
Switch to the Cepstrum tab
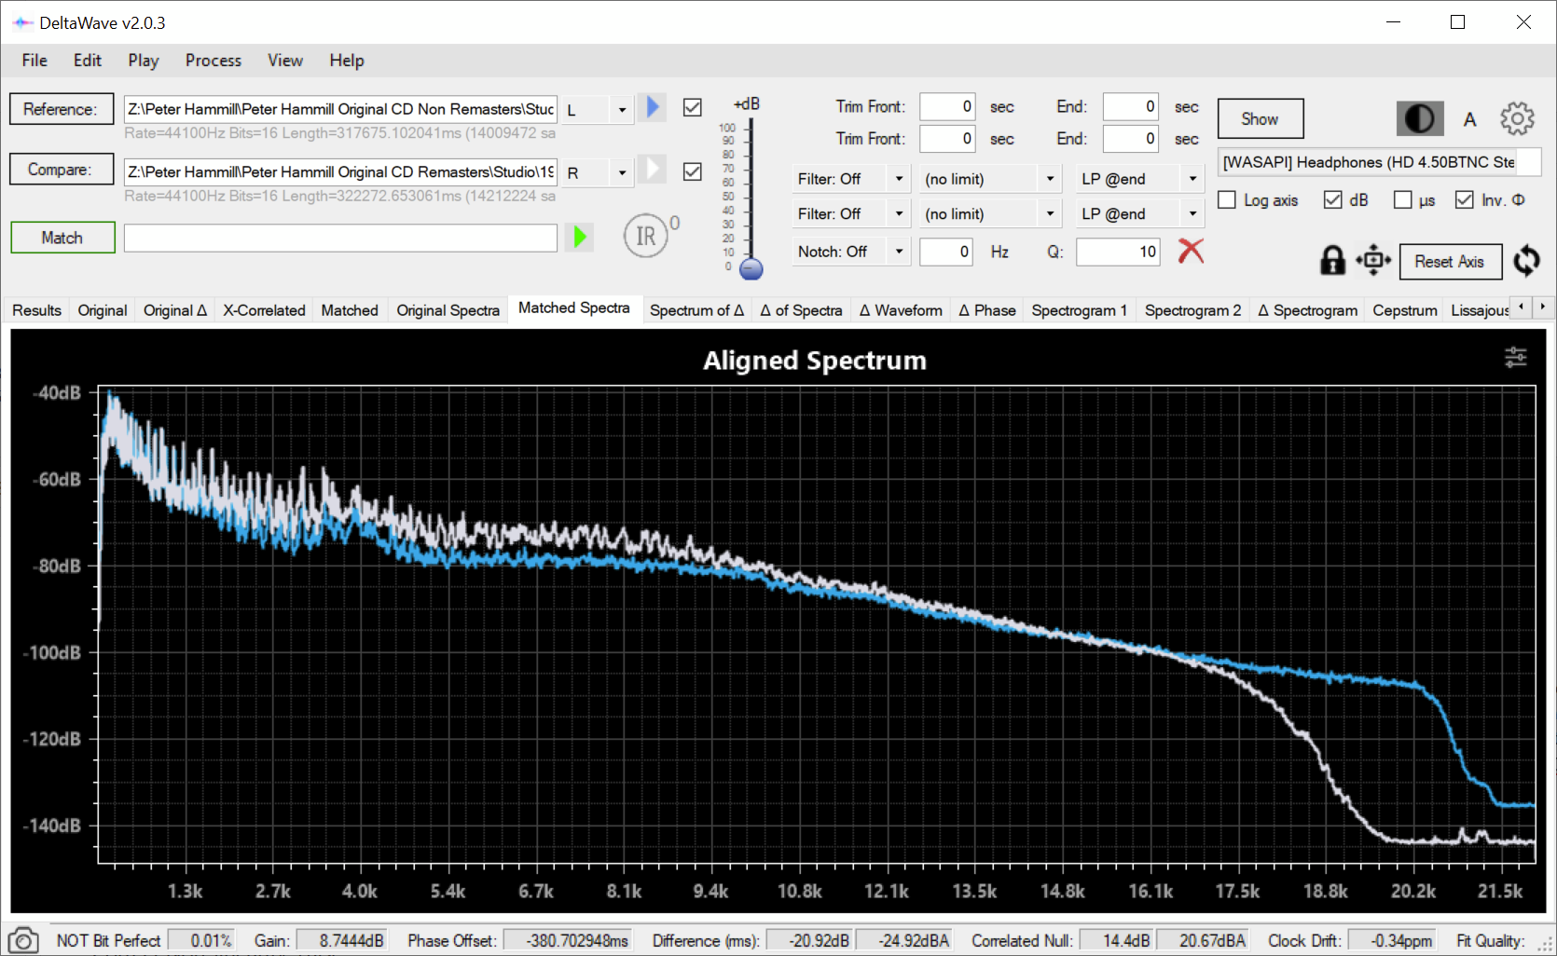1405,310
